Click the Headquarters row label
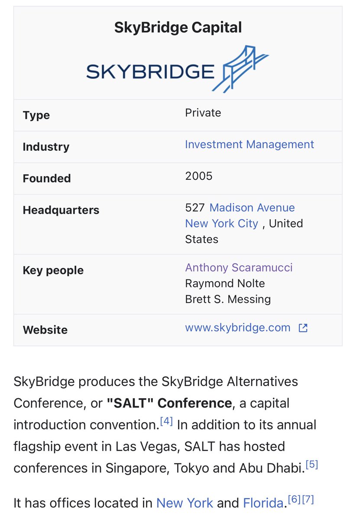Viewport: 356px width, 520px height. pos(61,210)
